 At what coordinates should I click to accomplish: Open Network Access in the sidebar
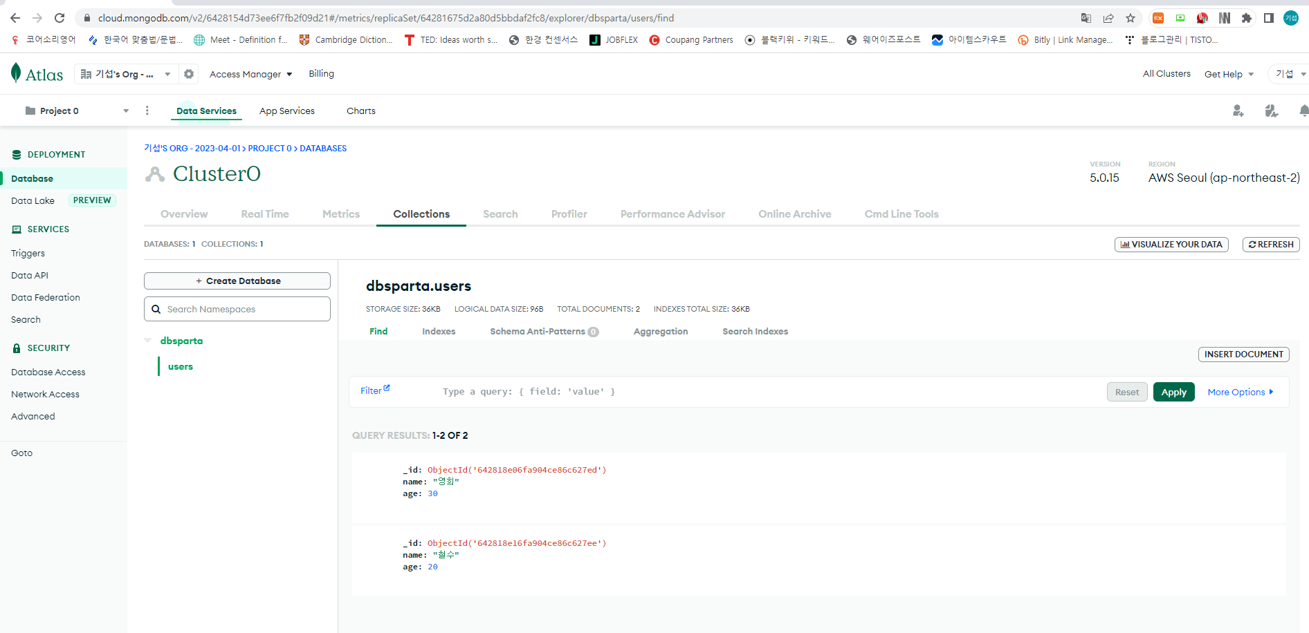tap(45, 394)
